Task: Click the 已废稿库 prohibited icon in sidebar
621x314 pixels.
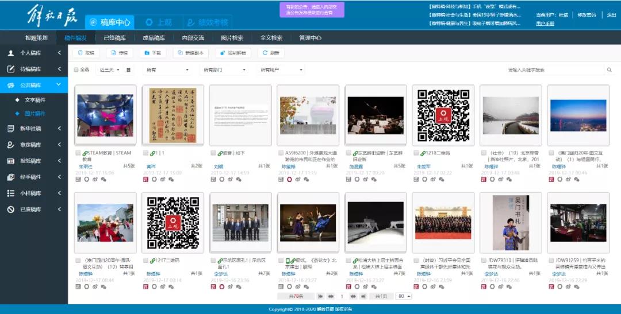Action: click(x=10, y=210)
